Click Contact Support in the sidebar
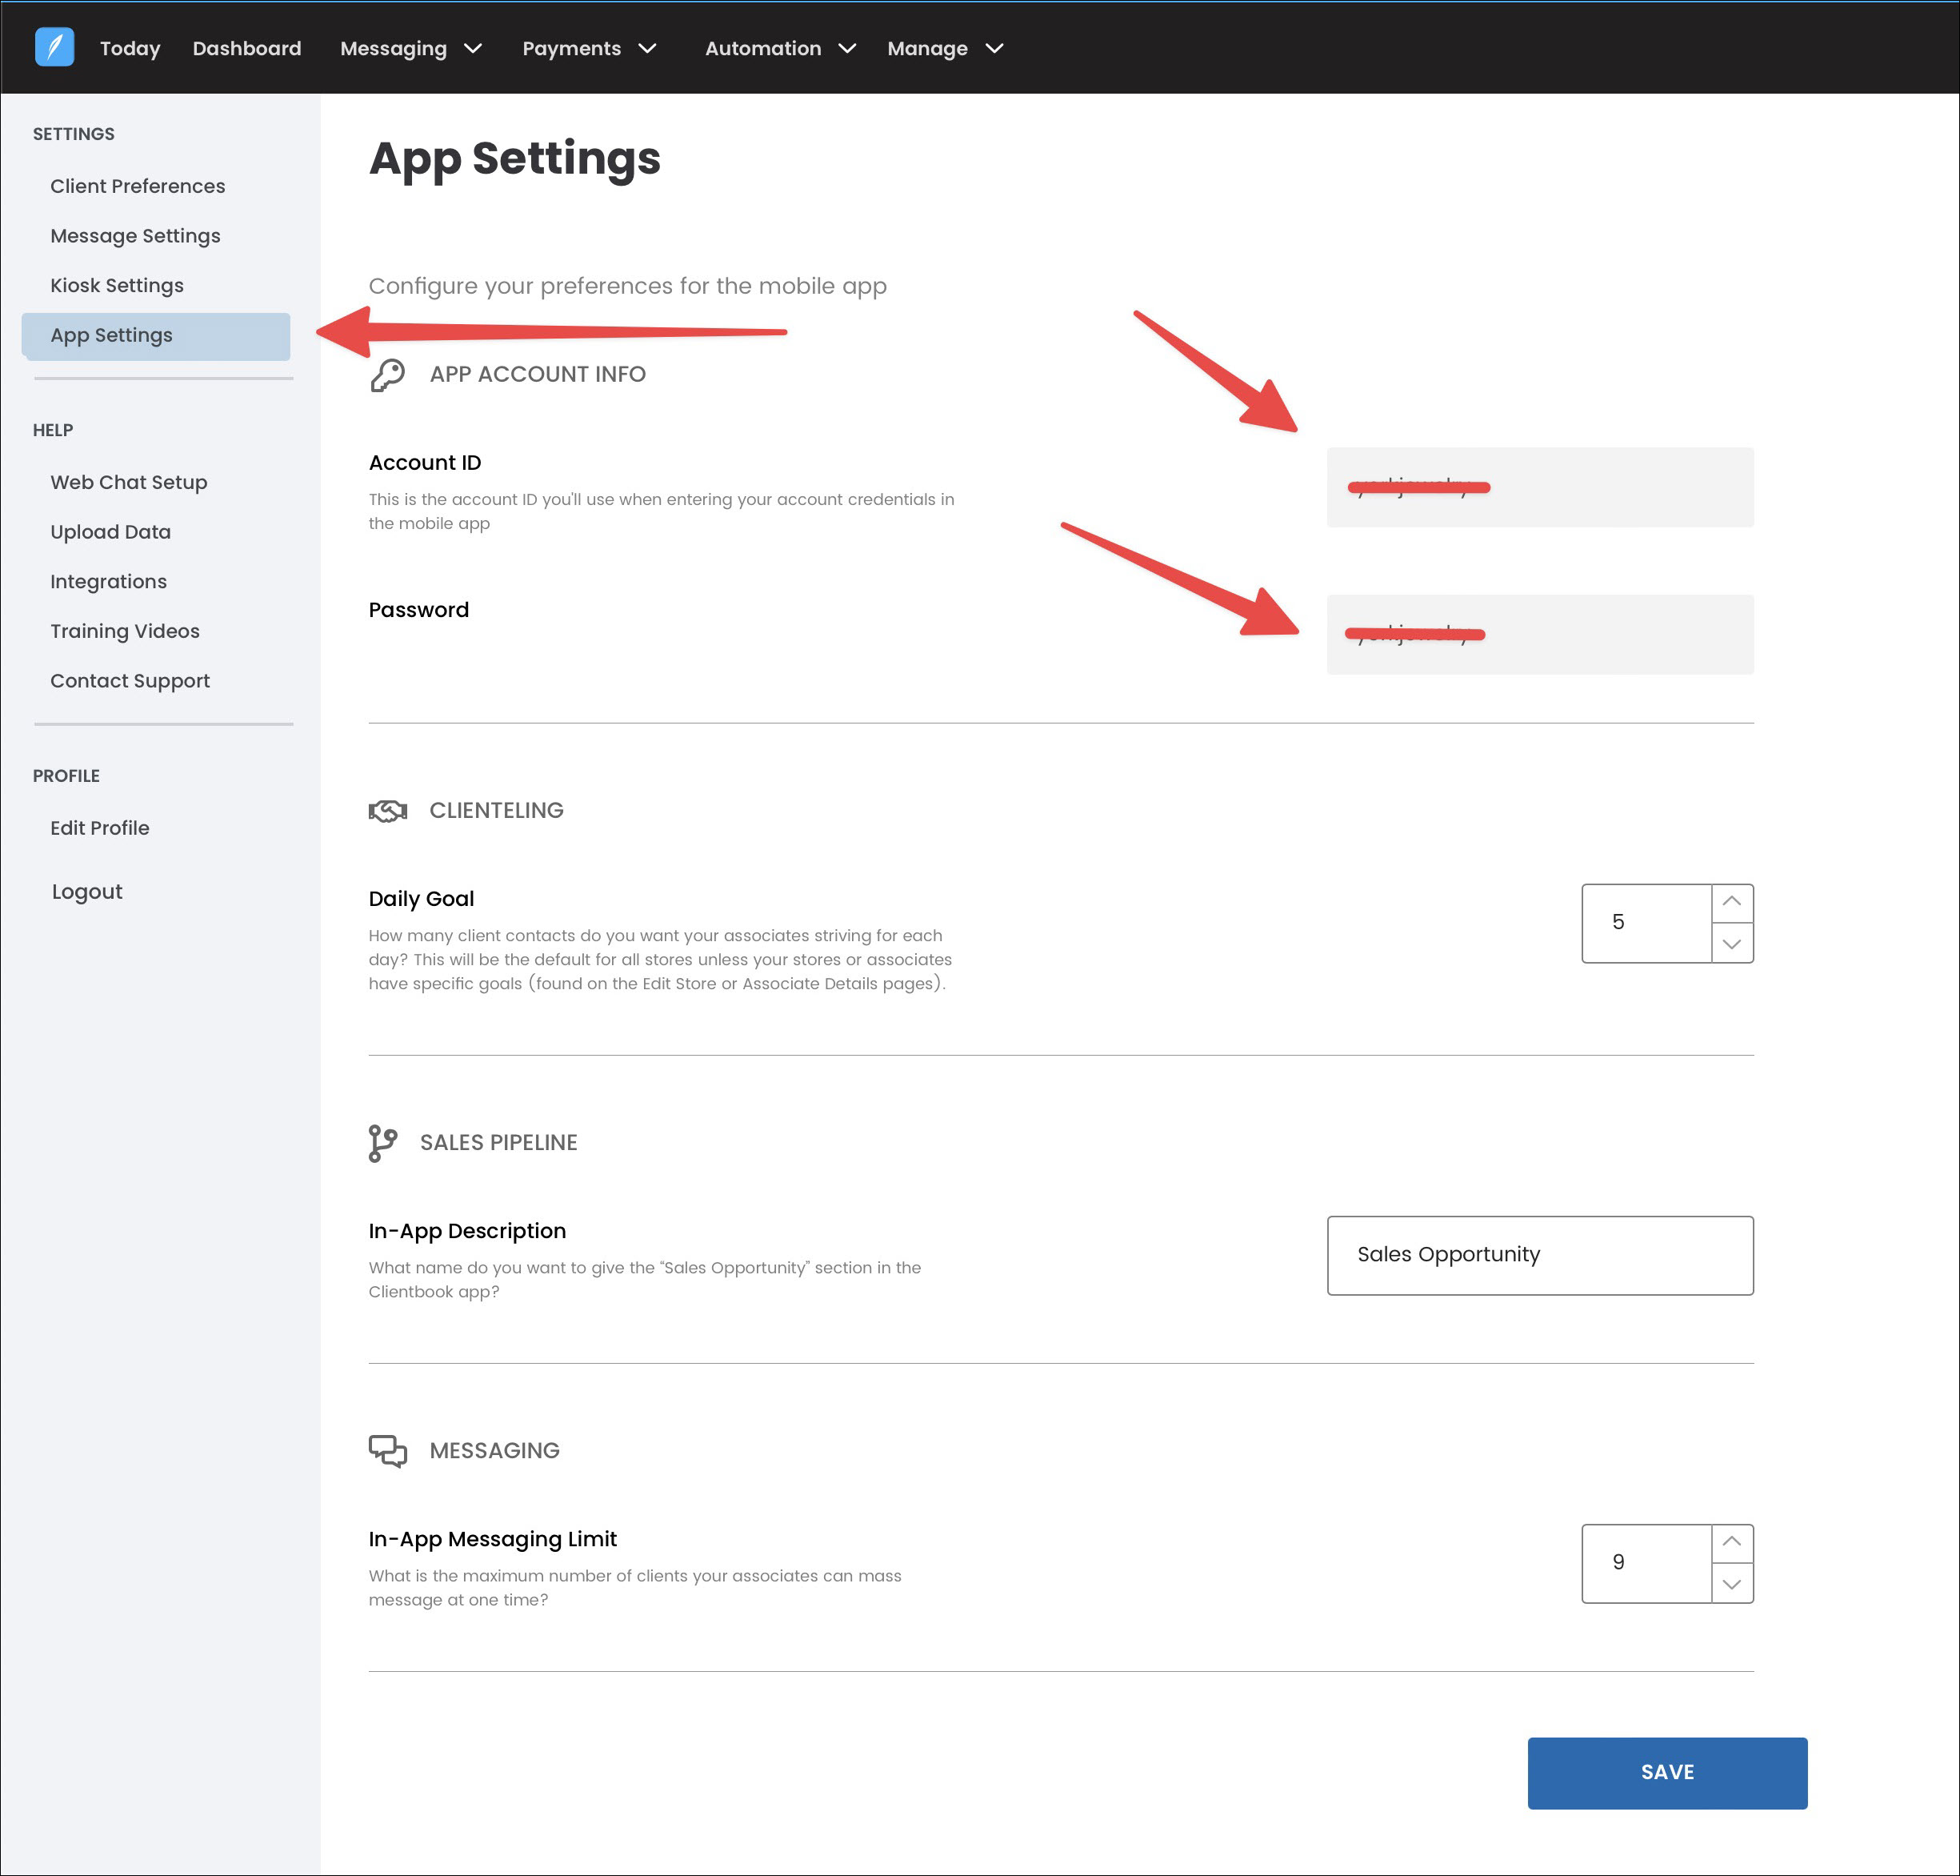 pyautogui.click(x=130, y=680)
